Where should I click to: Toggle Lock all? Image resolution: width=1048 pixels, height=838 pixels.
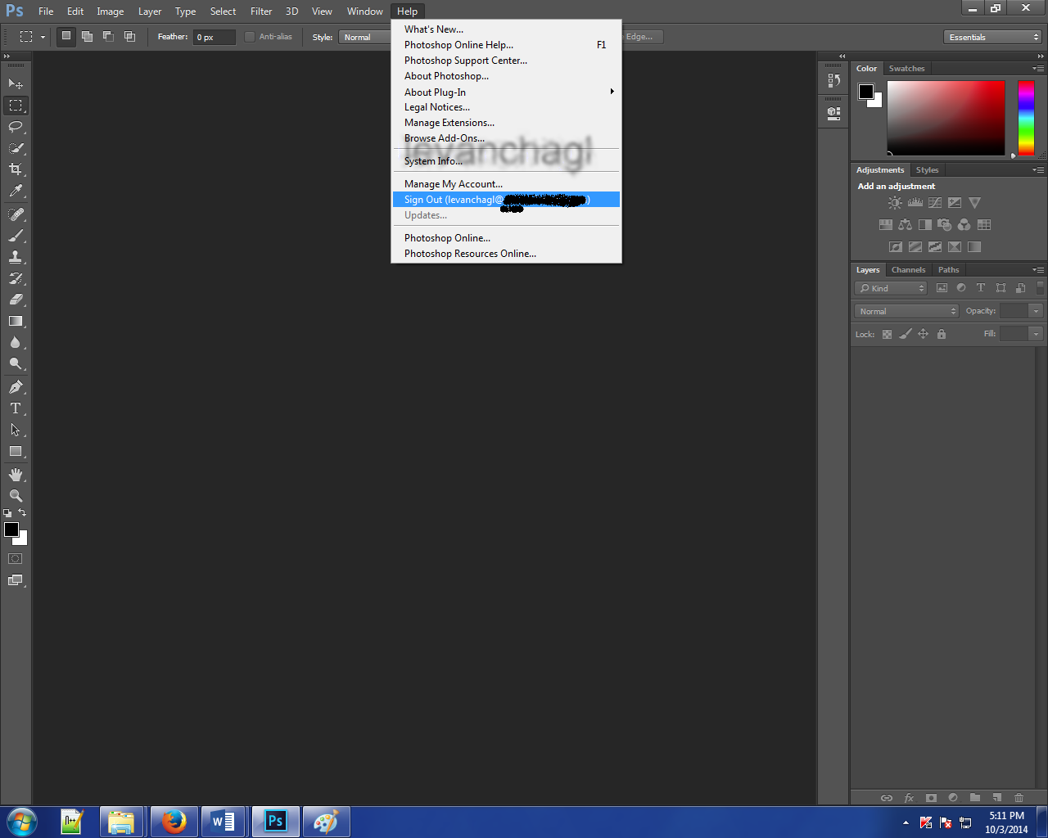click(942, 334)
